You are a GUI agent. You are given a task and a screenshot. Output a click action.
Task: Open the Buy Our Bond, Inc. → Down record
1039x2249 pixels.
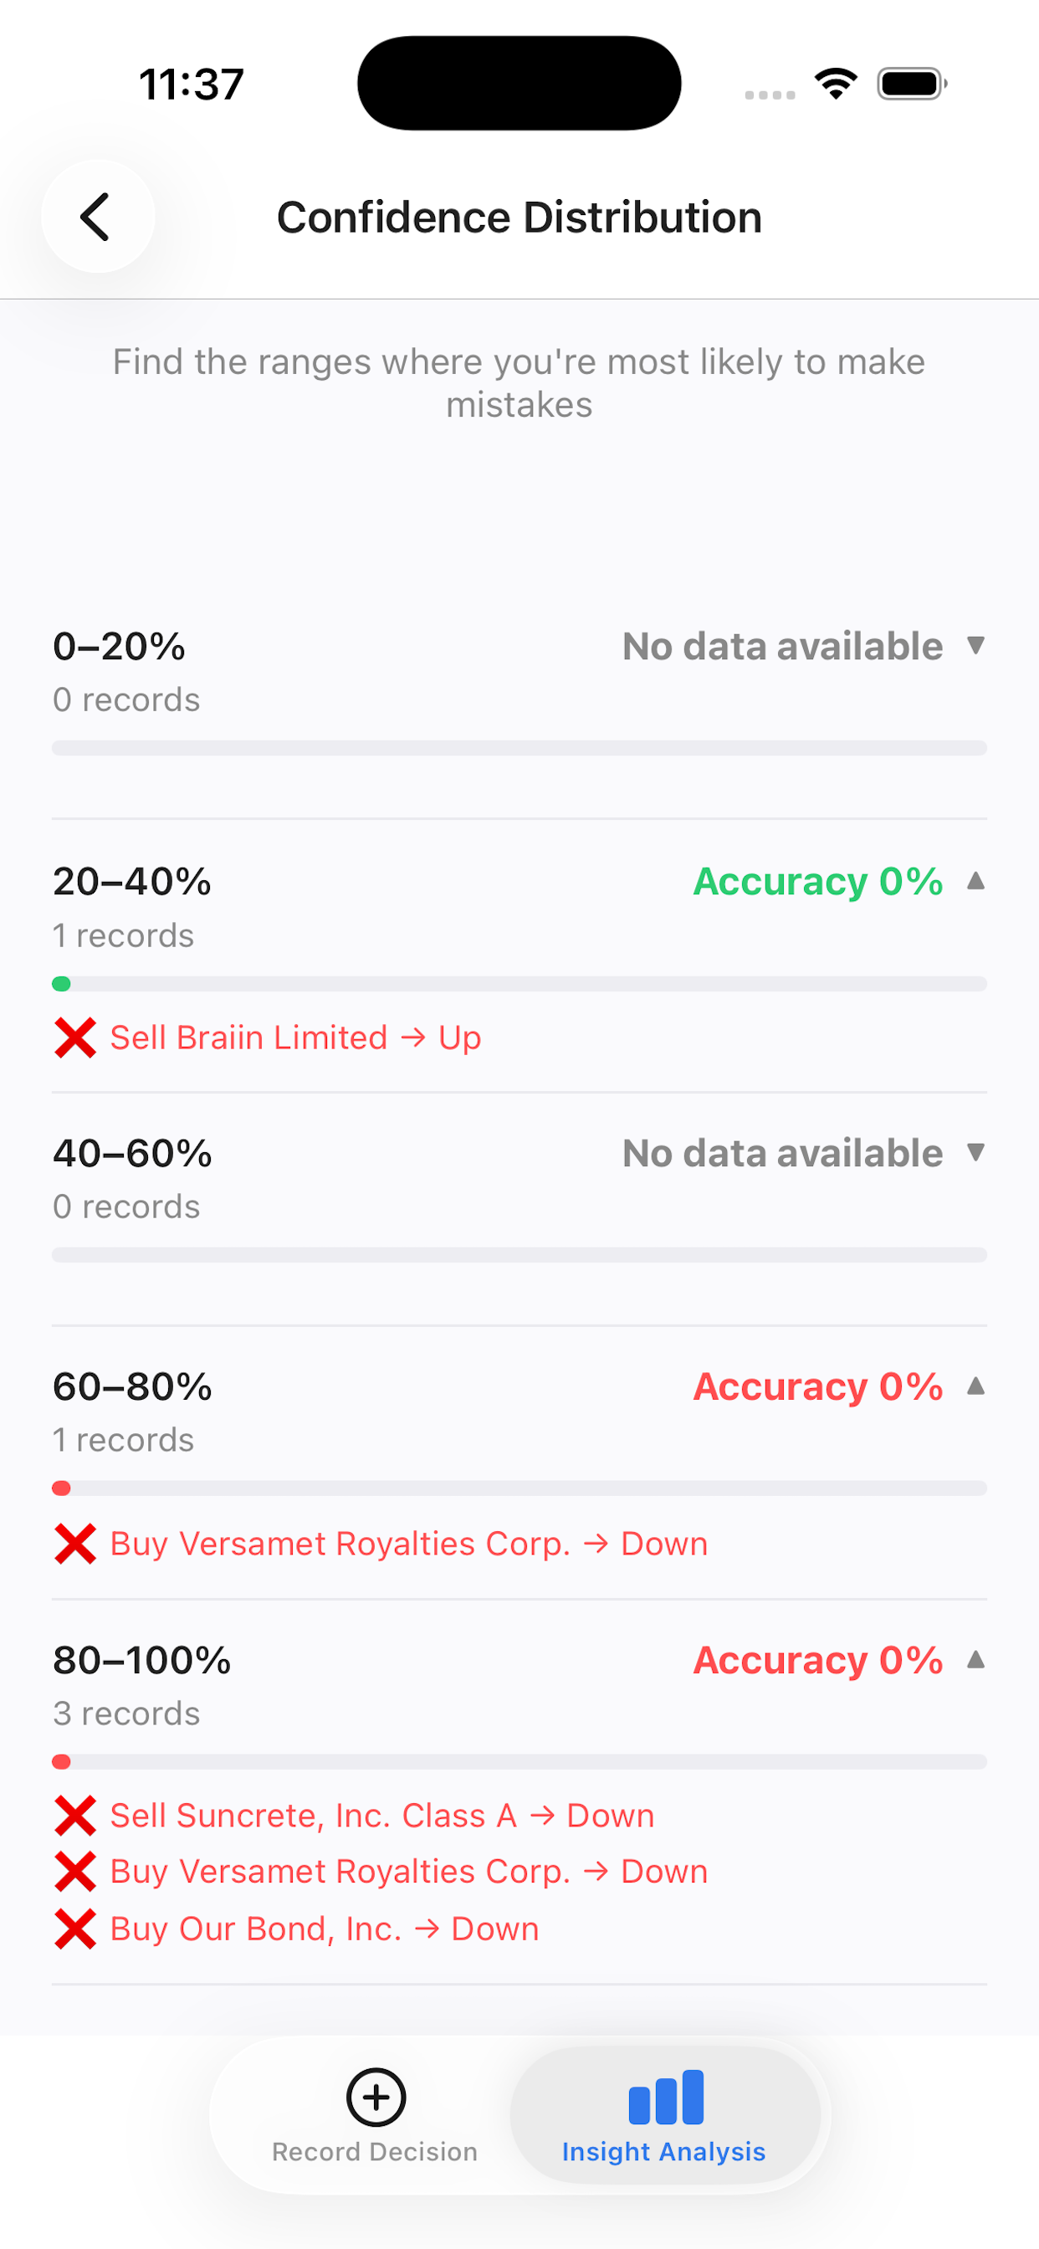(x=325, y=1929)
